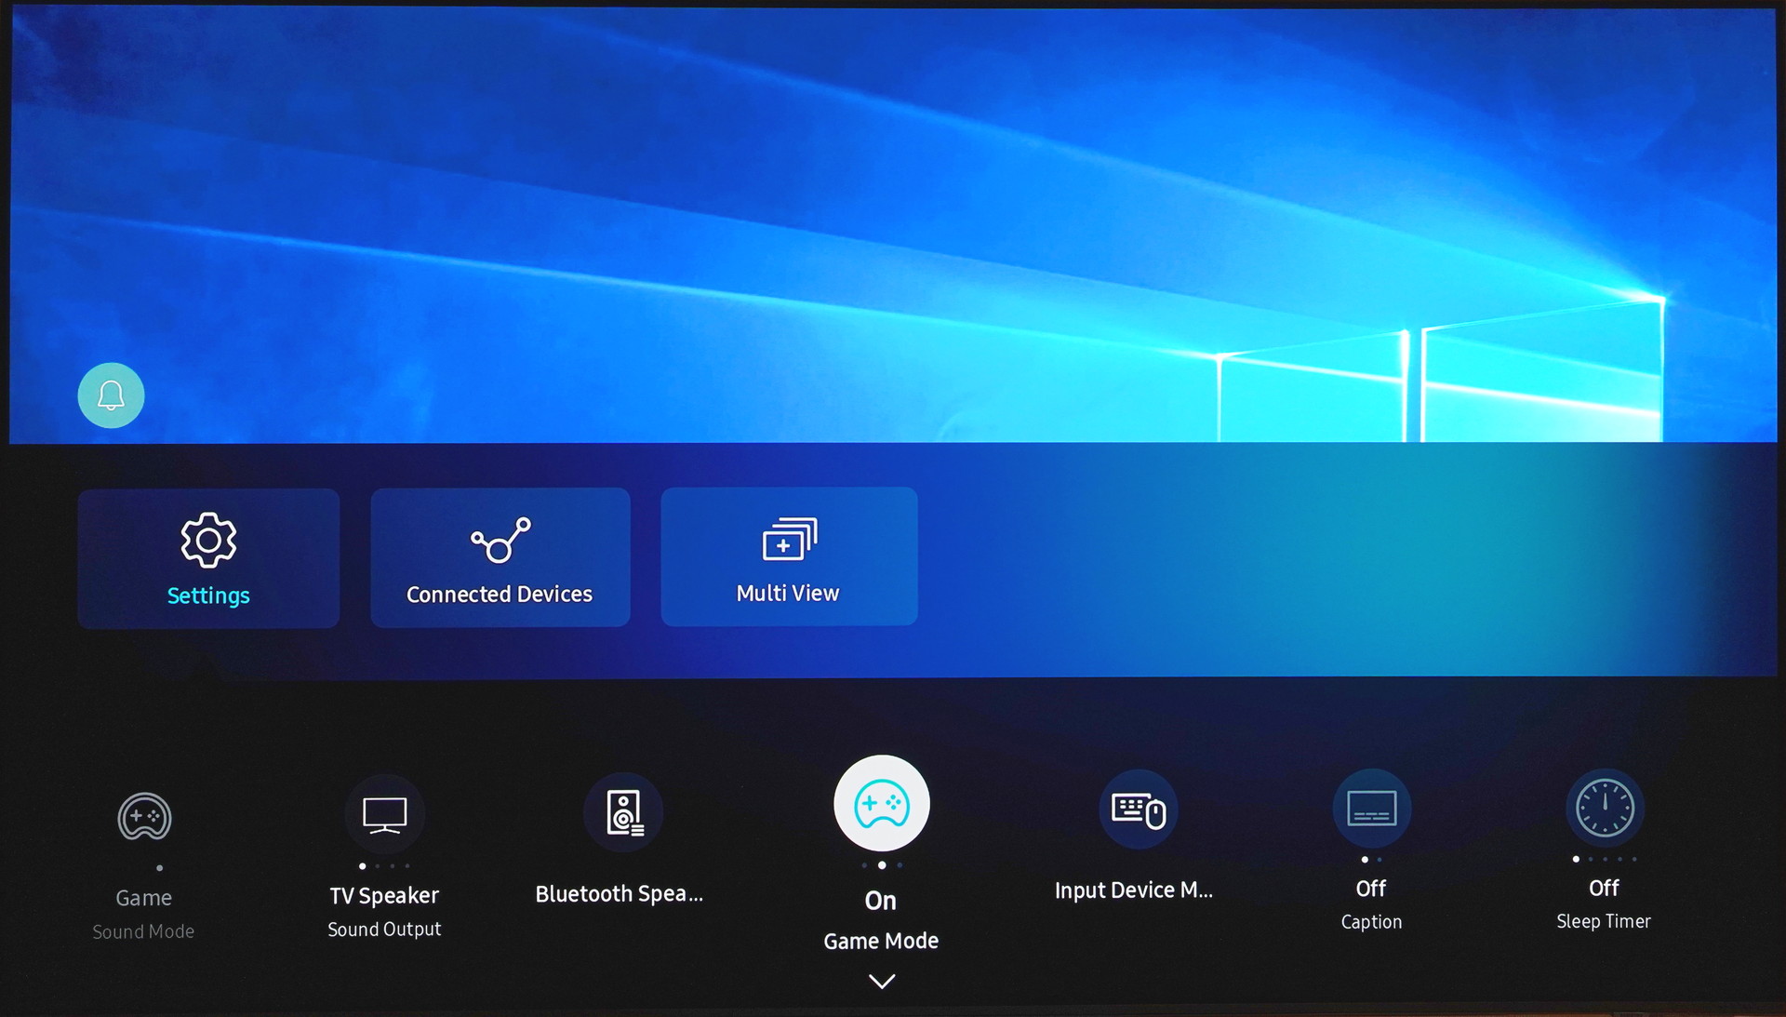The height and width of the screenshot is (1017, 1786).
Task: Open the Settings tile
Action: click(208, 558)
